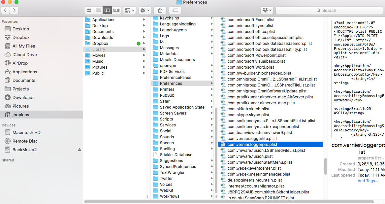Select com.vmware.fusion.plist
Image resolution: width=385 pixels, height=204 pixels.
pyautogui.click(x=271, y=156)
